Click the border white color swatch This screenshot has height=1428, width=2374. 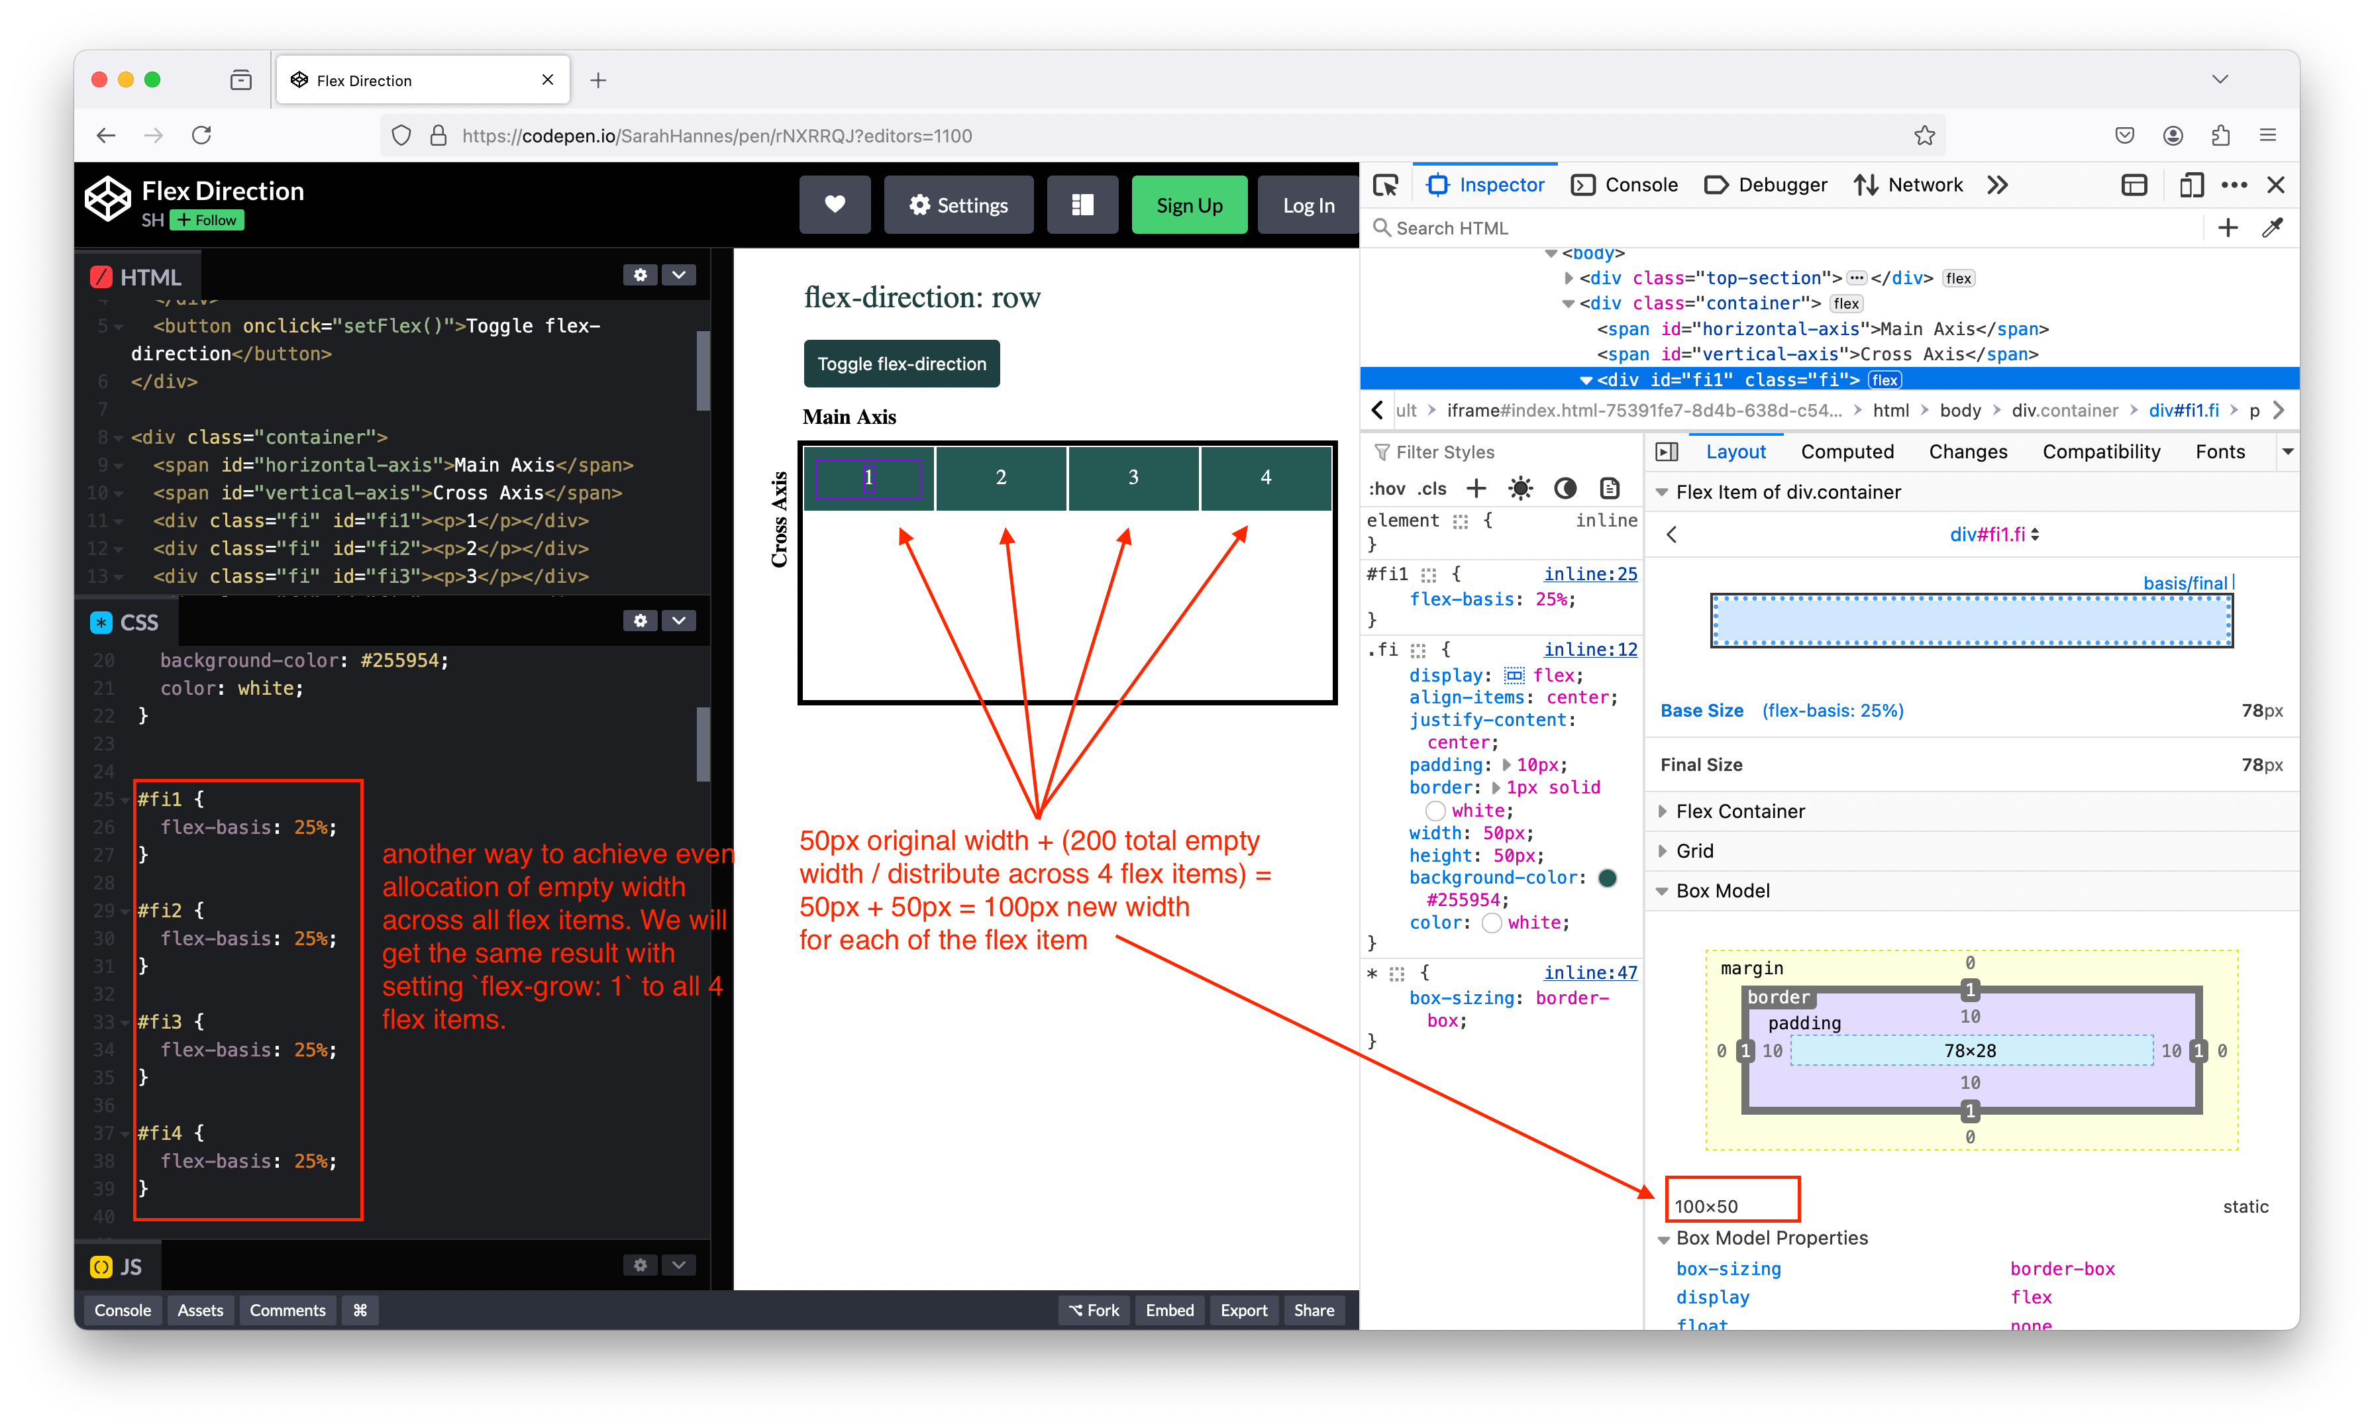click(1436, 810)
